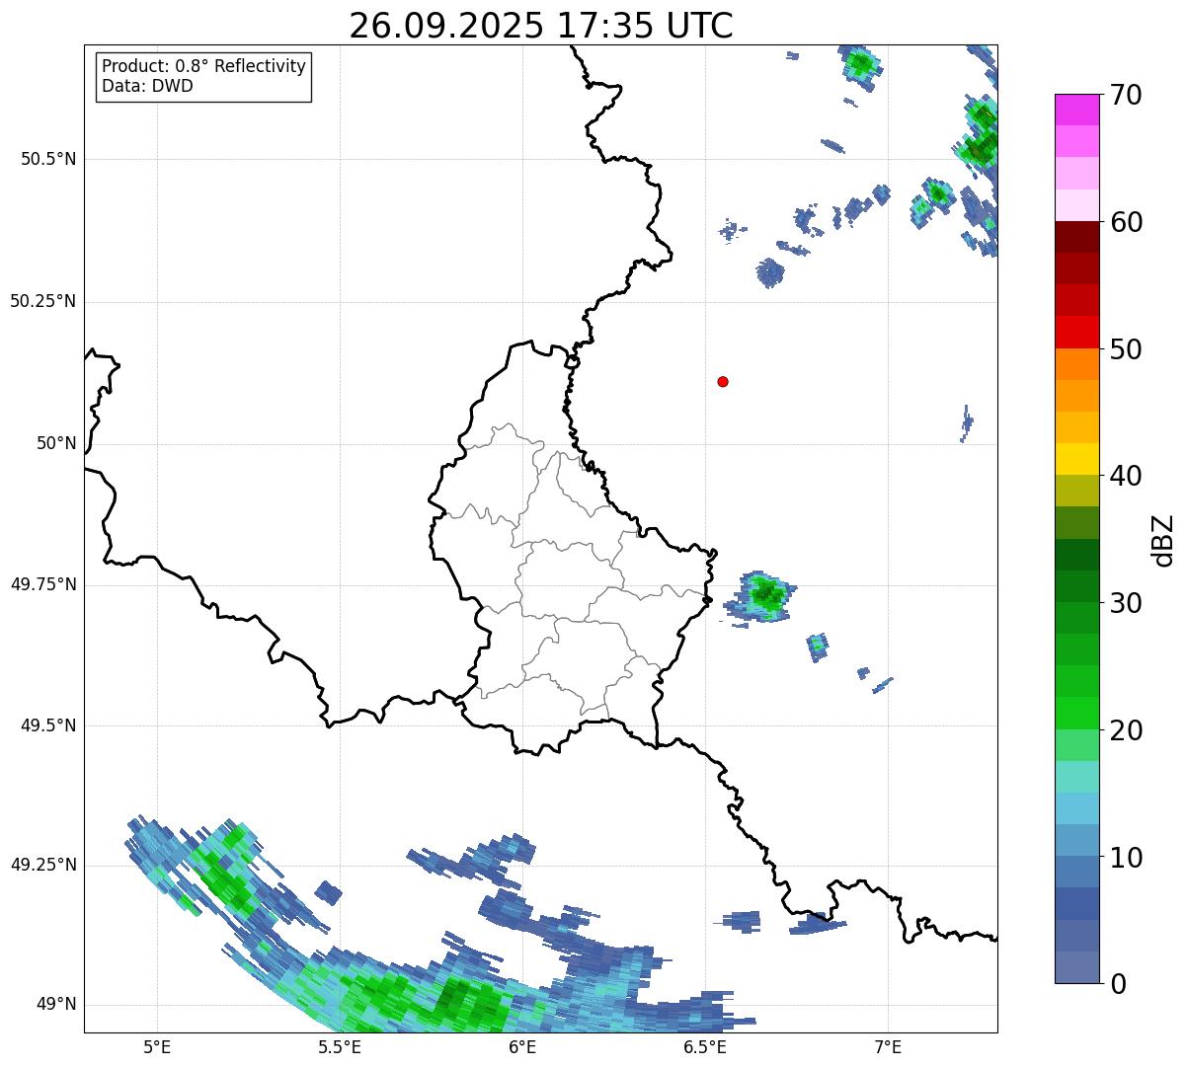Click the dBZ colorbar axis label
The image size is (1187, 1067).
tap(1163, 539)
